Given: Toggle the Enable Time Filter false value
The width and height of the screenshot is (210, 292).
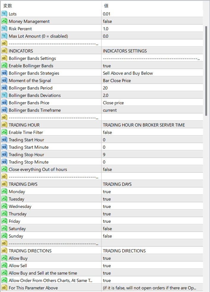Looking at the screenshot, I should (107, 132).
